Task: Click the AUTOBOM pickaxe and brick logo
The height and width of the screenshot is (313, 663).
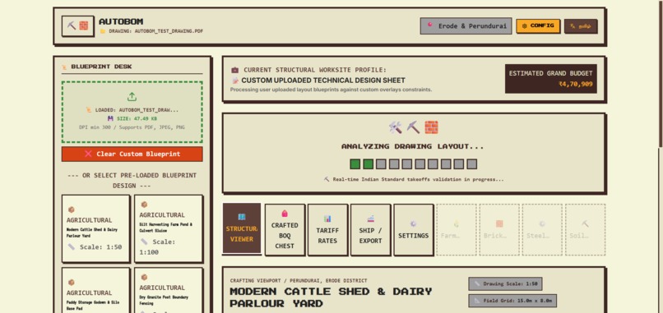Action: click(x=77, y=25)
